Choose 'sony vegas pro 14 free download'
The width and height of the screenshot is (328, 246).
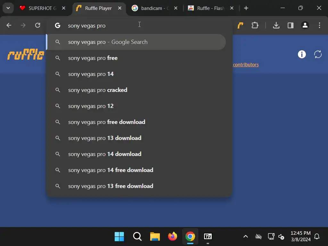[136, 170]
